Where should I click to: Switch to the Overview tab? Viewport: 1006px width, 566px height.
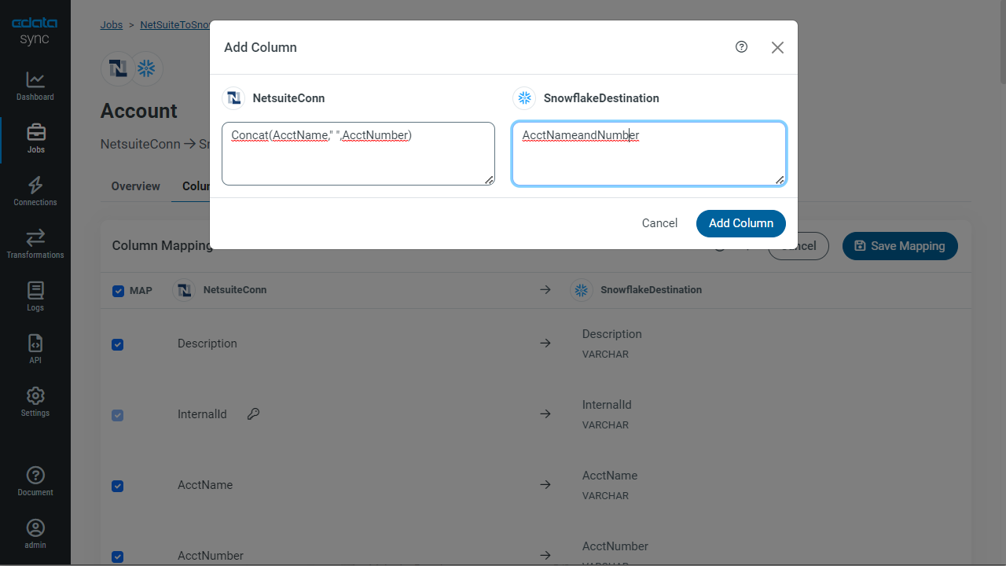coord(135,186)
